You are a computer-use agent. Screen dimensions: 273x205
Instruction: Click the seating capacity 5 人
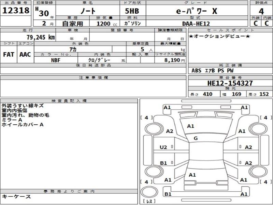click(x=146, y=50)
